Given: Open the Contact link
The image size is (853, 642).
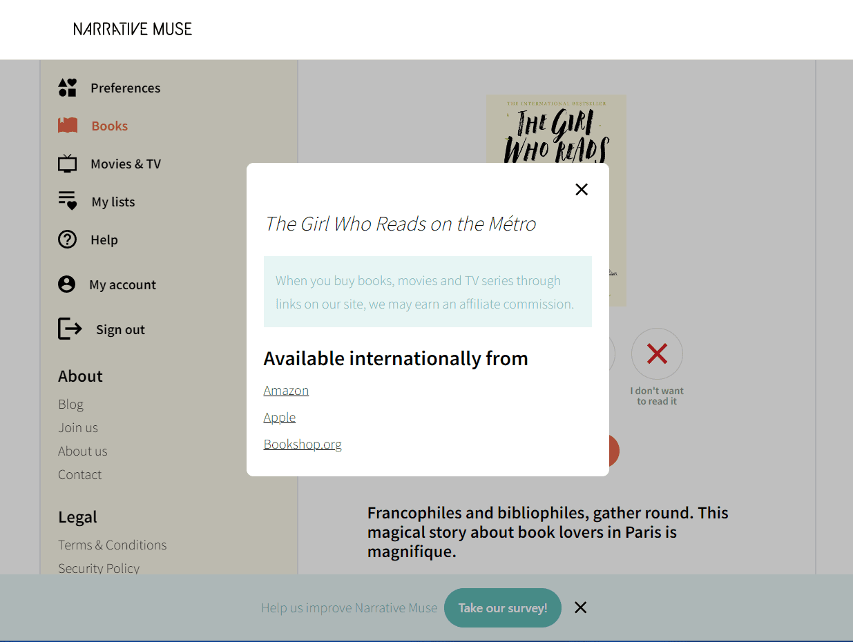Looking at the screenshot, I should coord(79,475).
